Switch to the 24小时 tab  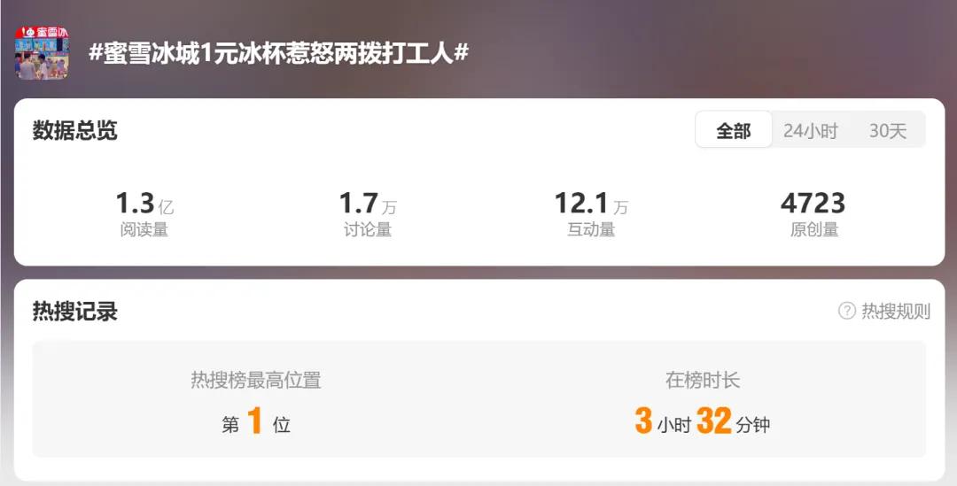(811, 130)
